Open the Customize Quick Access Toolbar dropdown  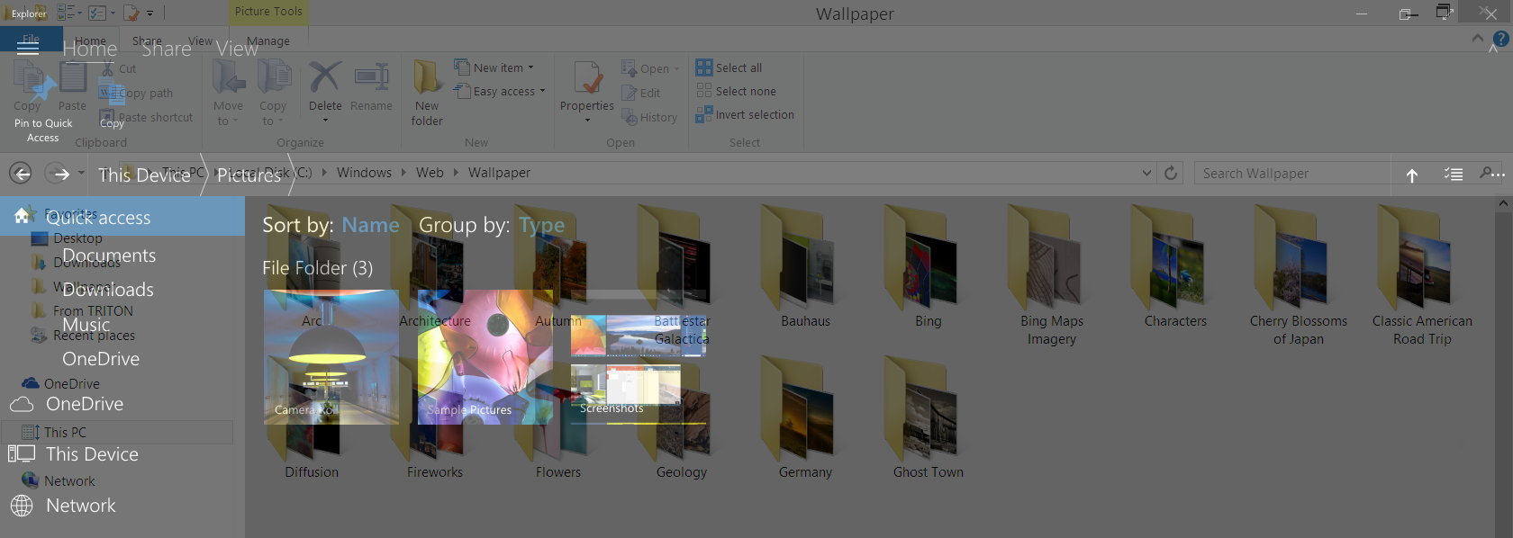pyautogui.click(x=149, y=13)
